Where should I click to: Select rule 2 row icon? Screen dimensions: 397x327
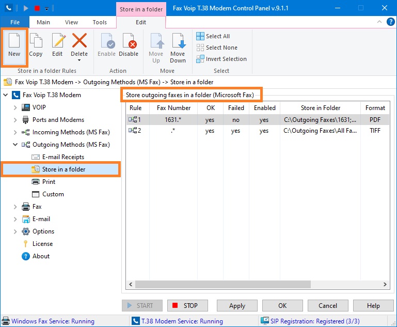(132, 131)
